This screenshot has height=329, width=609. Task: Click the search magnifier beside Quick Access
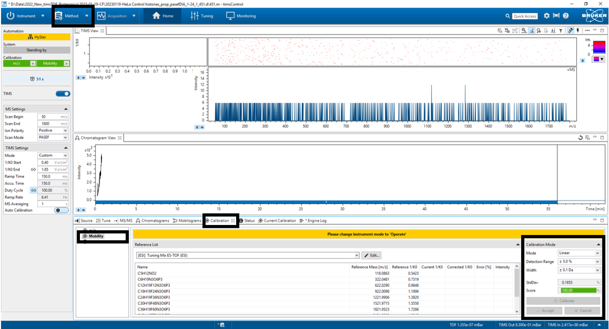pyautogui.click(x=508, y=16)
